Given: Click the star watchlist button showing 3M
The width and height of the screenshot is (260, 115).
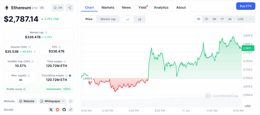Looking at the screenshot, I should tap(58, 8).
